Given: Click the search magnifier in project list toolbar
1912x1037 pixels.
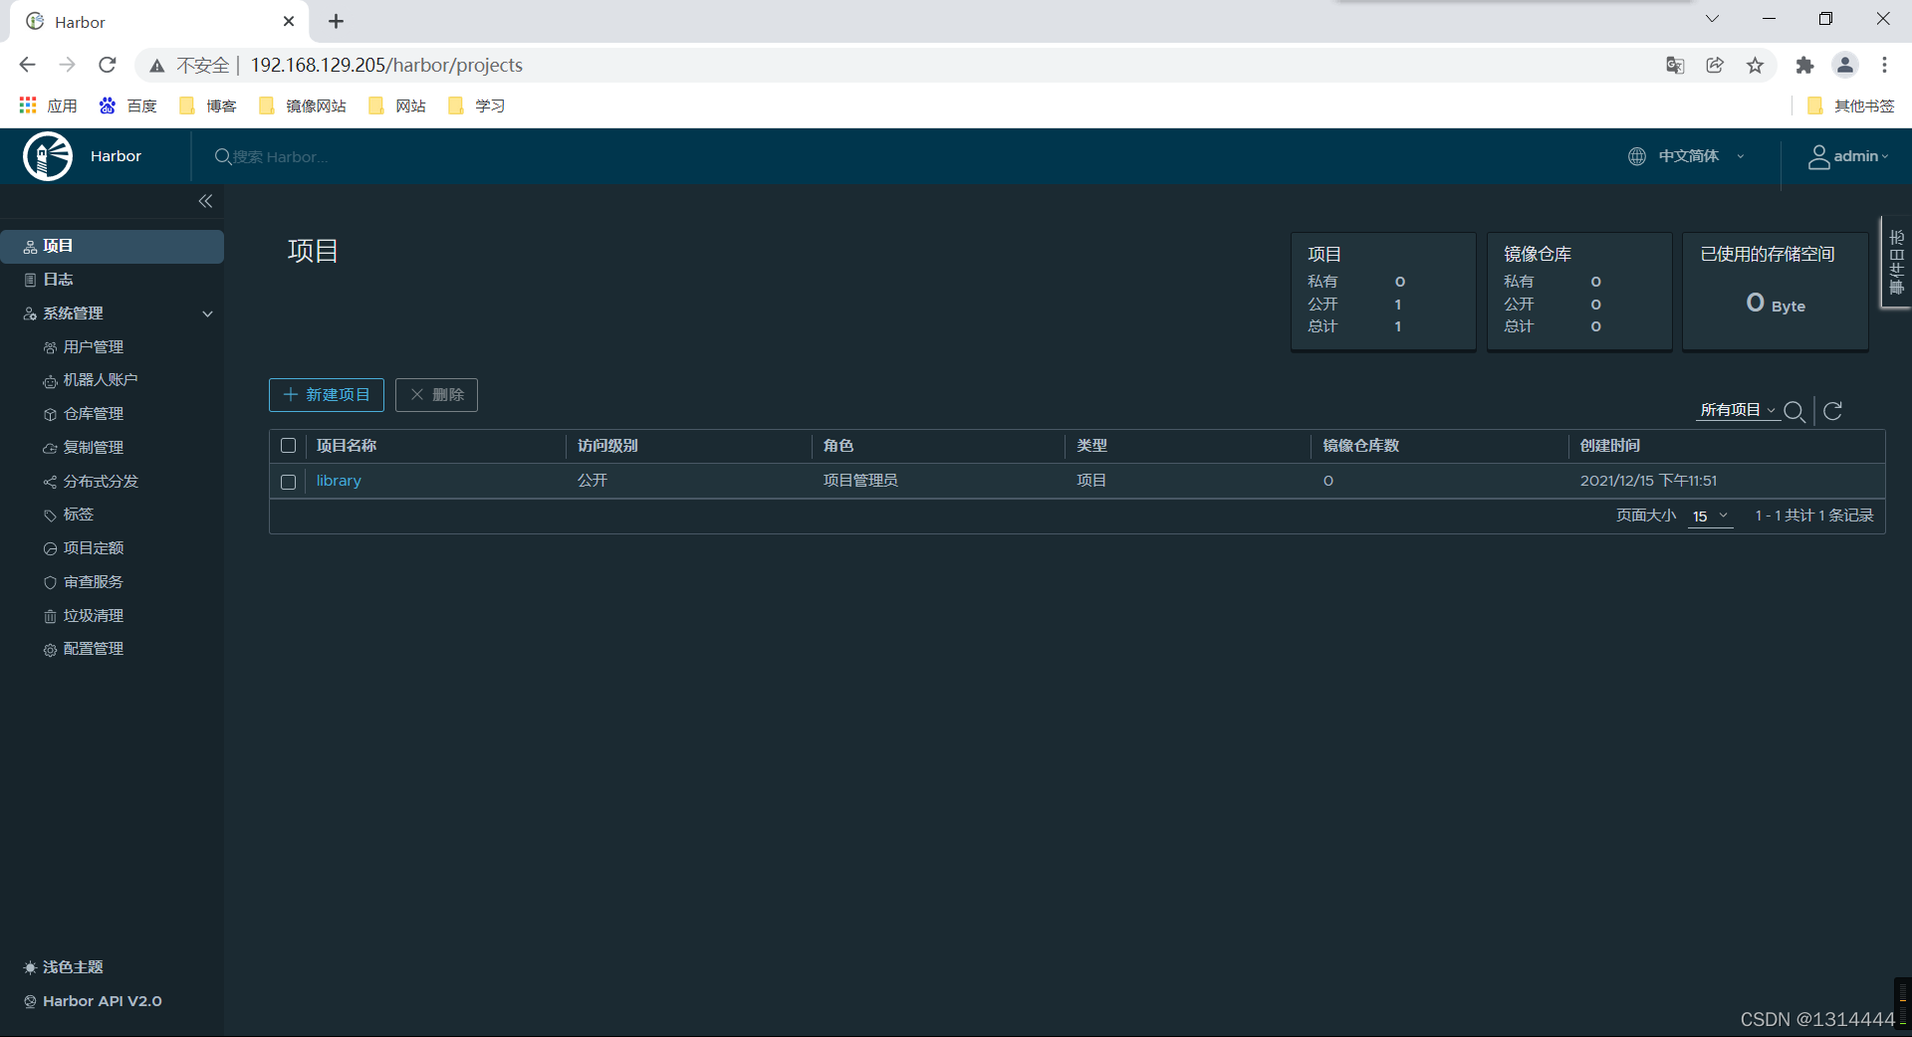Looking at the screenshot, I should pos(1794,411).
